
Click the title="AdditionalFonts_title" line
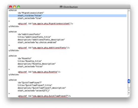pos(34,37)
